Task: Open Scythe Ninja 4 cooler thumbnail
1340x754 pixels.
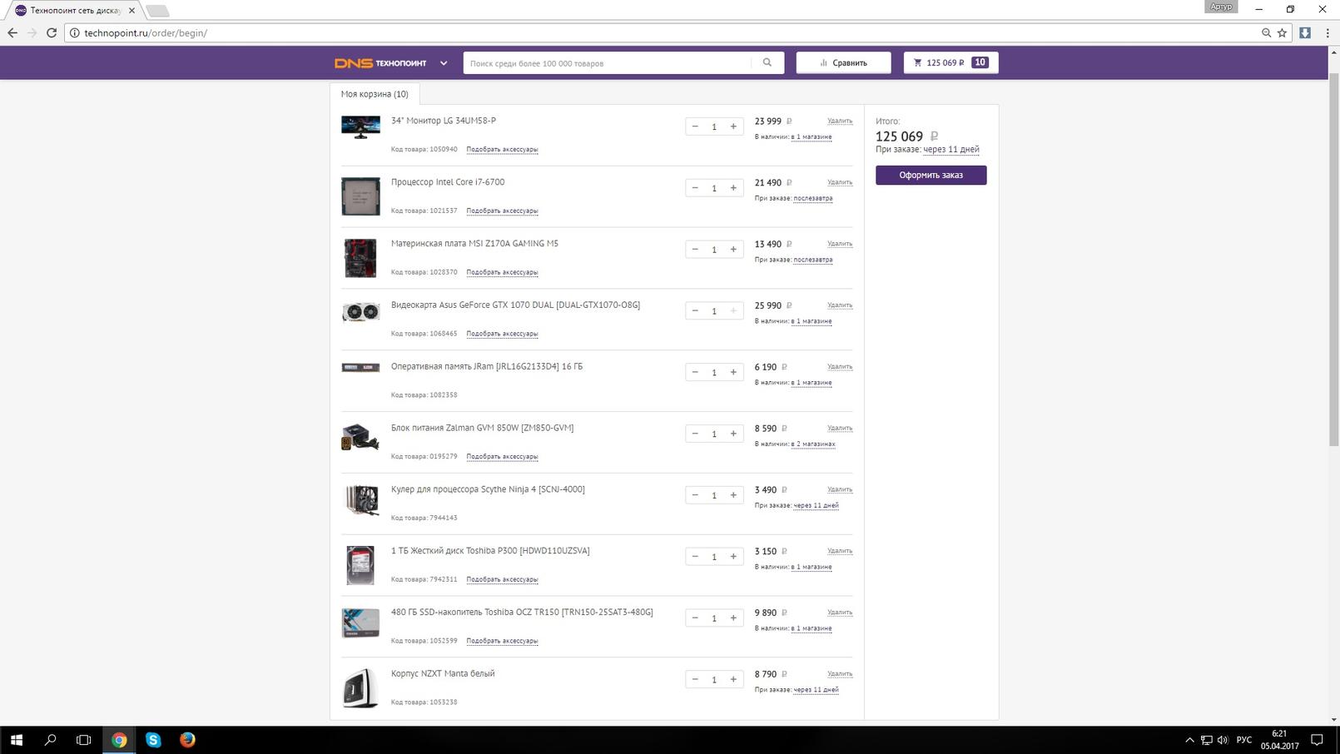Action: (361, 501)
